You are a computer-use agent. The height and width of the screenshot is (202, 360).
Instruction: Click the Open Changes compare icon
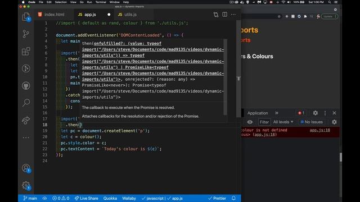click(216, 15)
